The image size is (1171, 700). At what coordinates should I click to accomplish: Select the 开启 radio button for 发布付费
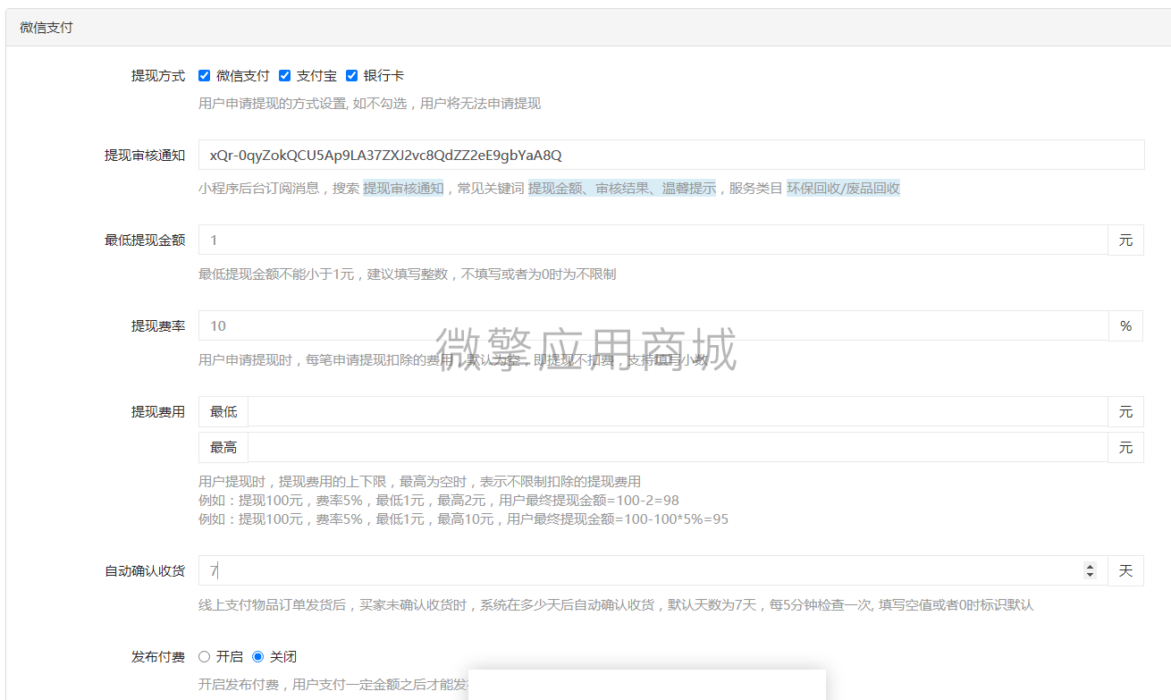pos(205,656)
